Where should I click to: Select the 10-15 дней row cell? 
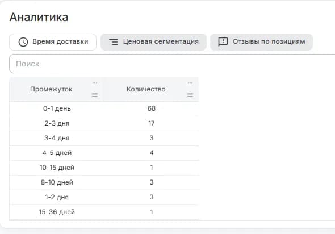[57, 168]
